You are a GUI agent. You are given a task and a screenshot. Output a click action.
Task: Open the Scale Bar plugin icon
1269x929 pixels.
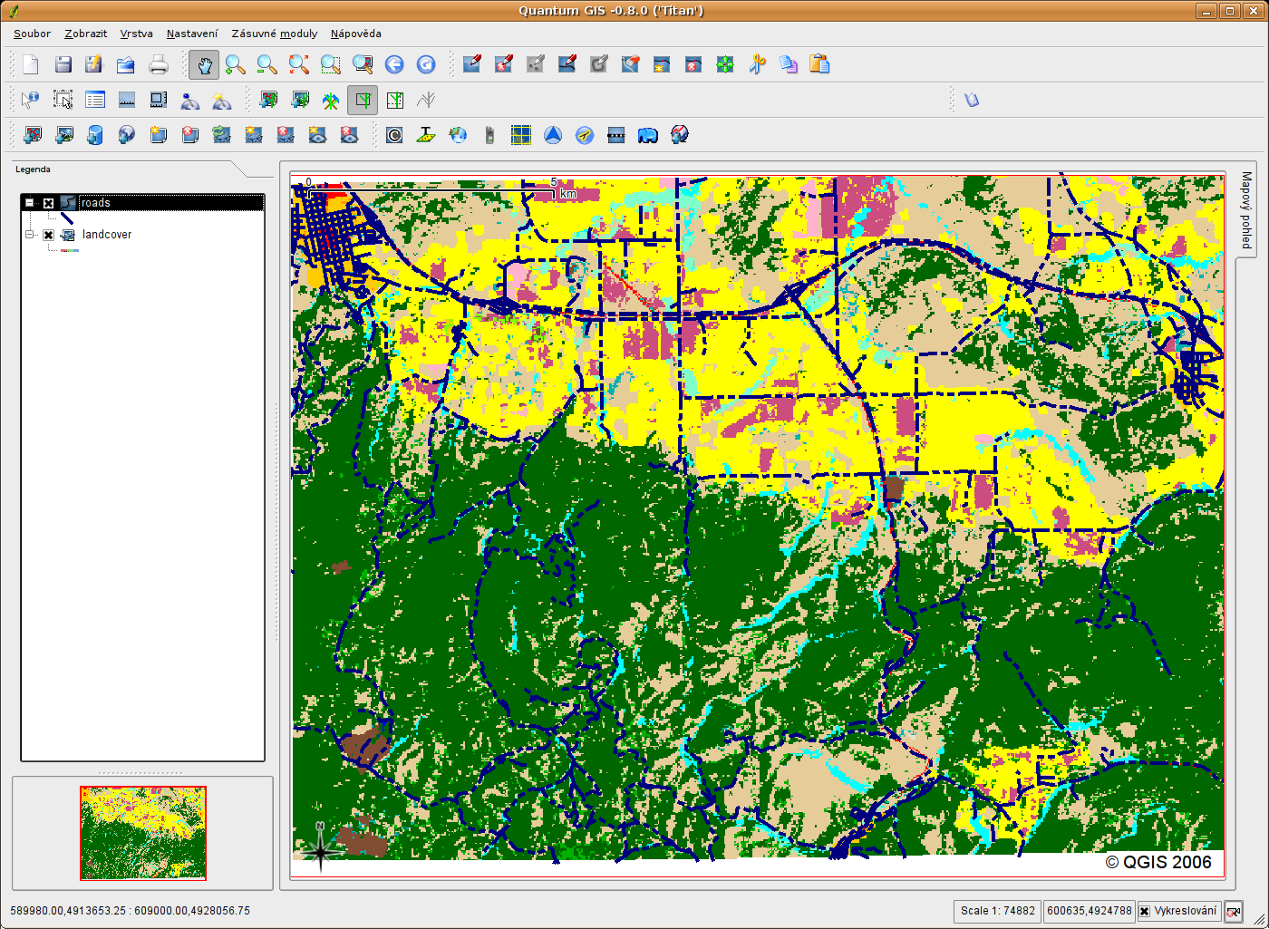(x=616, y=135)
